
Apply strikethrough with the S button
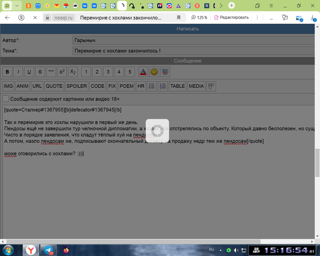coord(40,72)
